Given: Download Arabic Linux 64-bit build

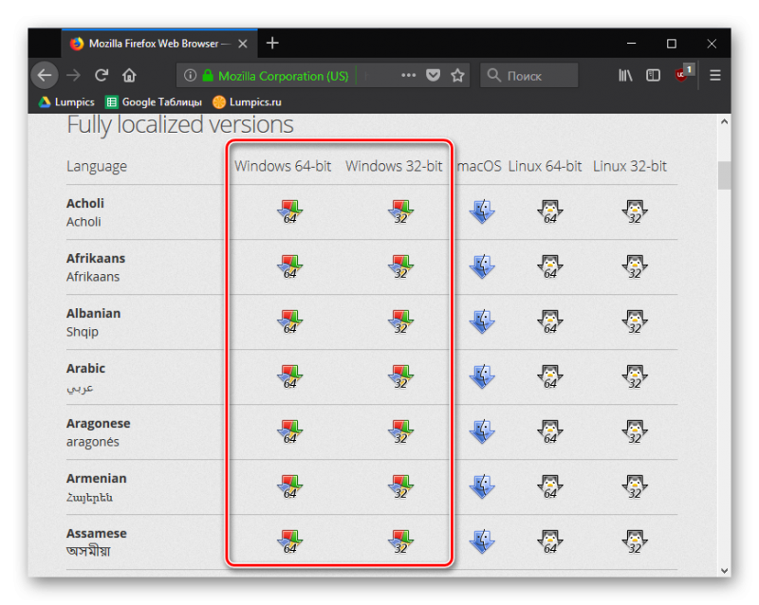Looking at the screenshot, I should click(550, 377).
